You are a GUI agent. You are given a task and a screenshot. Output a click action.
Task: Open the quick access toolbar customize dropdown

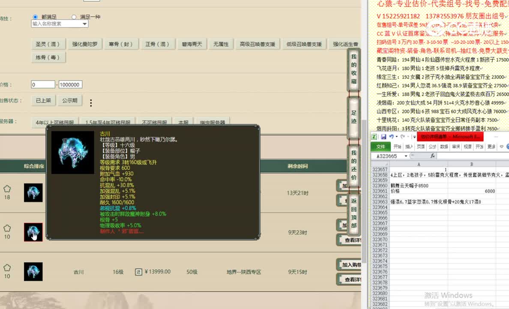(x=414, y=136)
